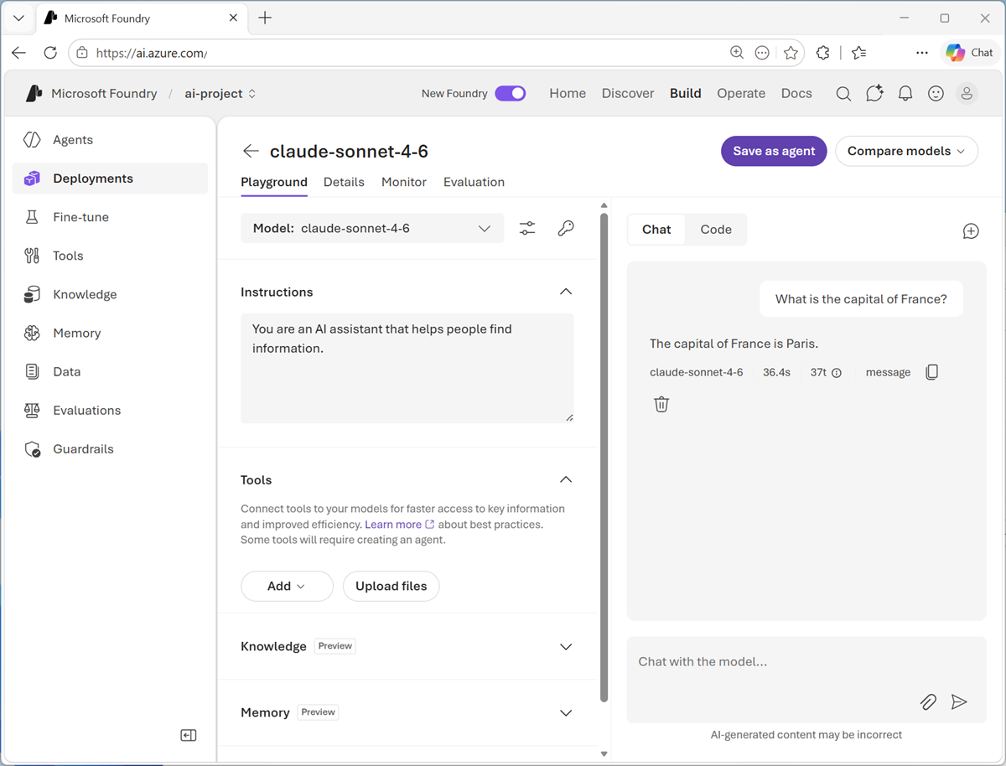1006x766 pixels.
Task: Select the Code tab
Action: (x=716, y=230)
